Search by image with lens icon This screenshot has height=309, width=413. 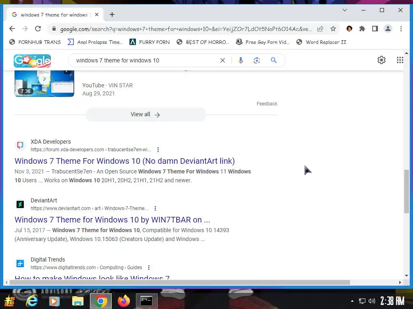(x=257, y=60)
